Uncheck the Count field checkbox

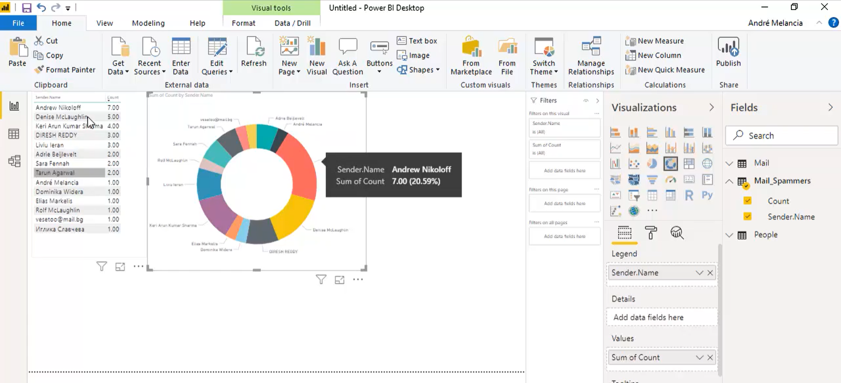[x=747, y=201]
